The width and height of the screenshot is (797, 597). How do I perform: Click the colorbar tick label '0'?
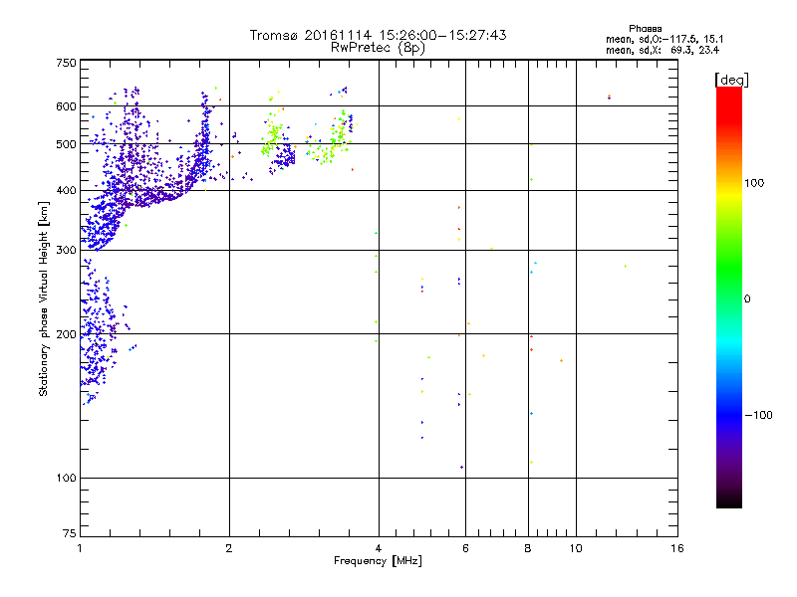point(746,299)
